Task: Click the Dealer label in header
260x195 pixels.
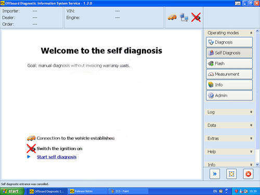Action: pos(9,18)
